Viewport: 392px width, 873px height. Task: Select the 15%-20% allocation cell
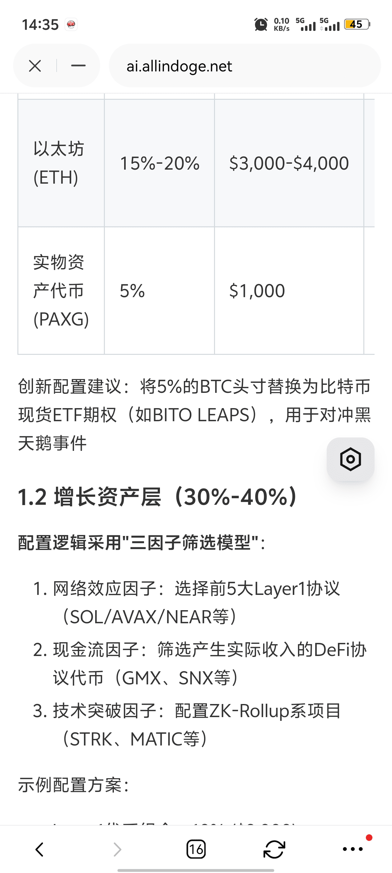159,163
